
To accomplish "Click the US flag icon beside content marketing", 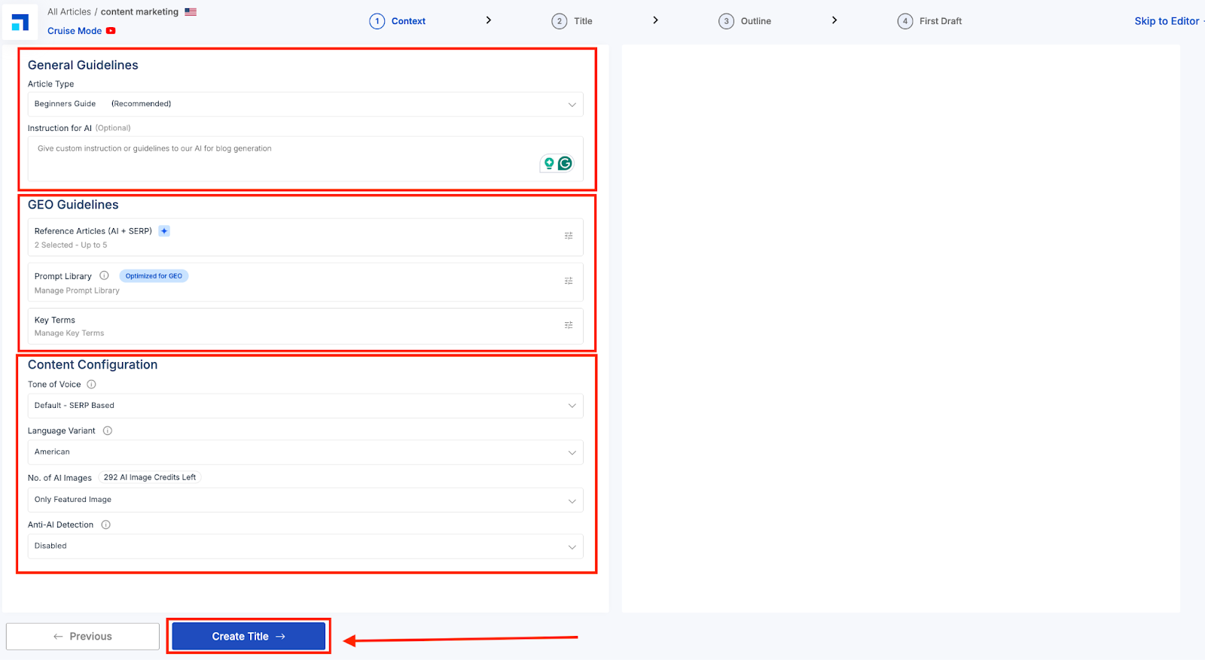I will click(191, 12).
